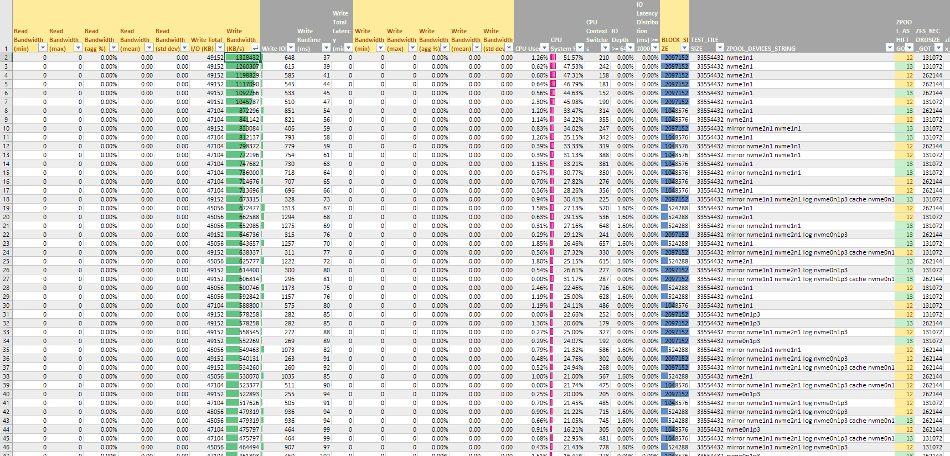Select Write Total I/O cell 47104 in row 8
950x456 pixels.
(x=208, y=111)
